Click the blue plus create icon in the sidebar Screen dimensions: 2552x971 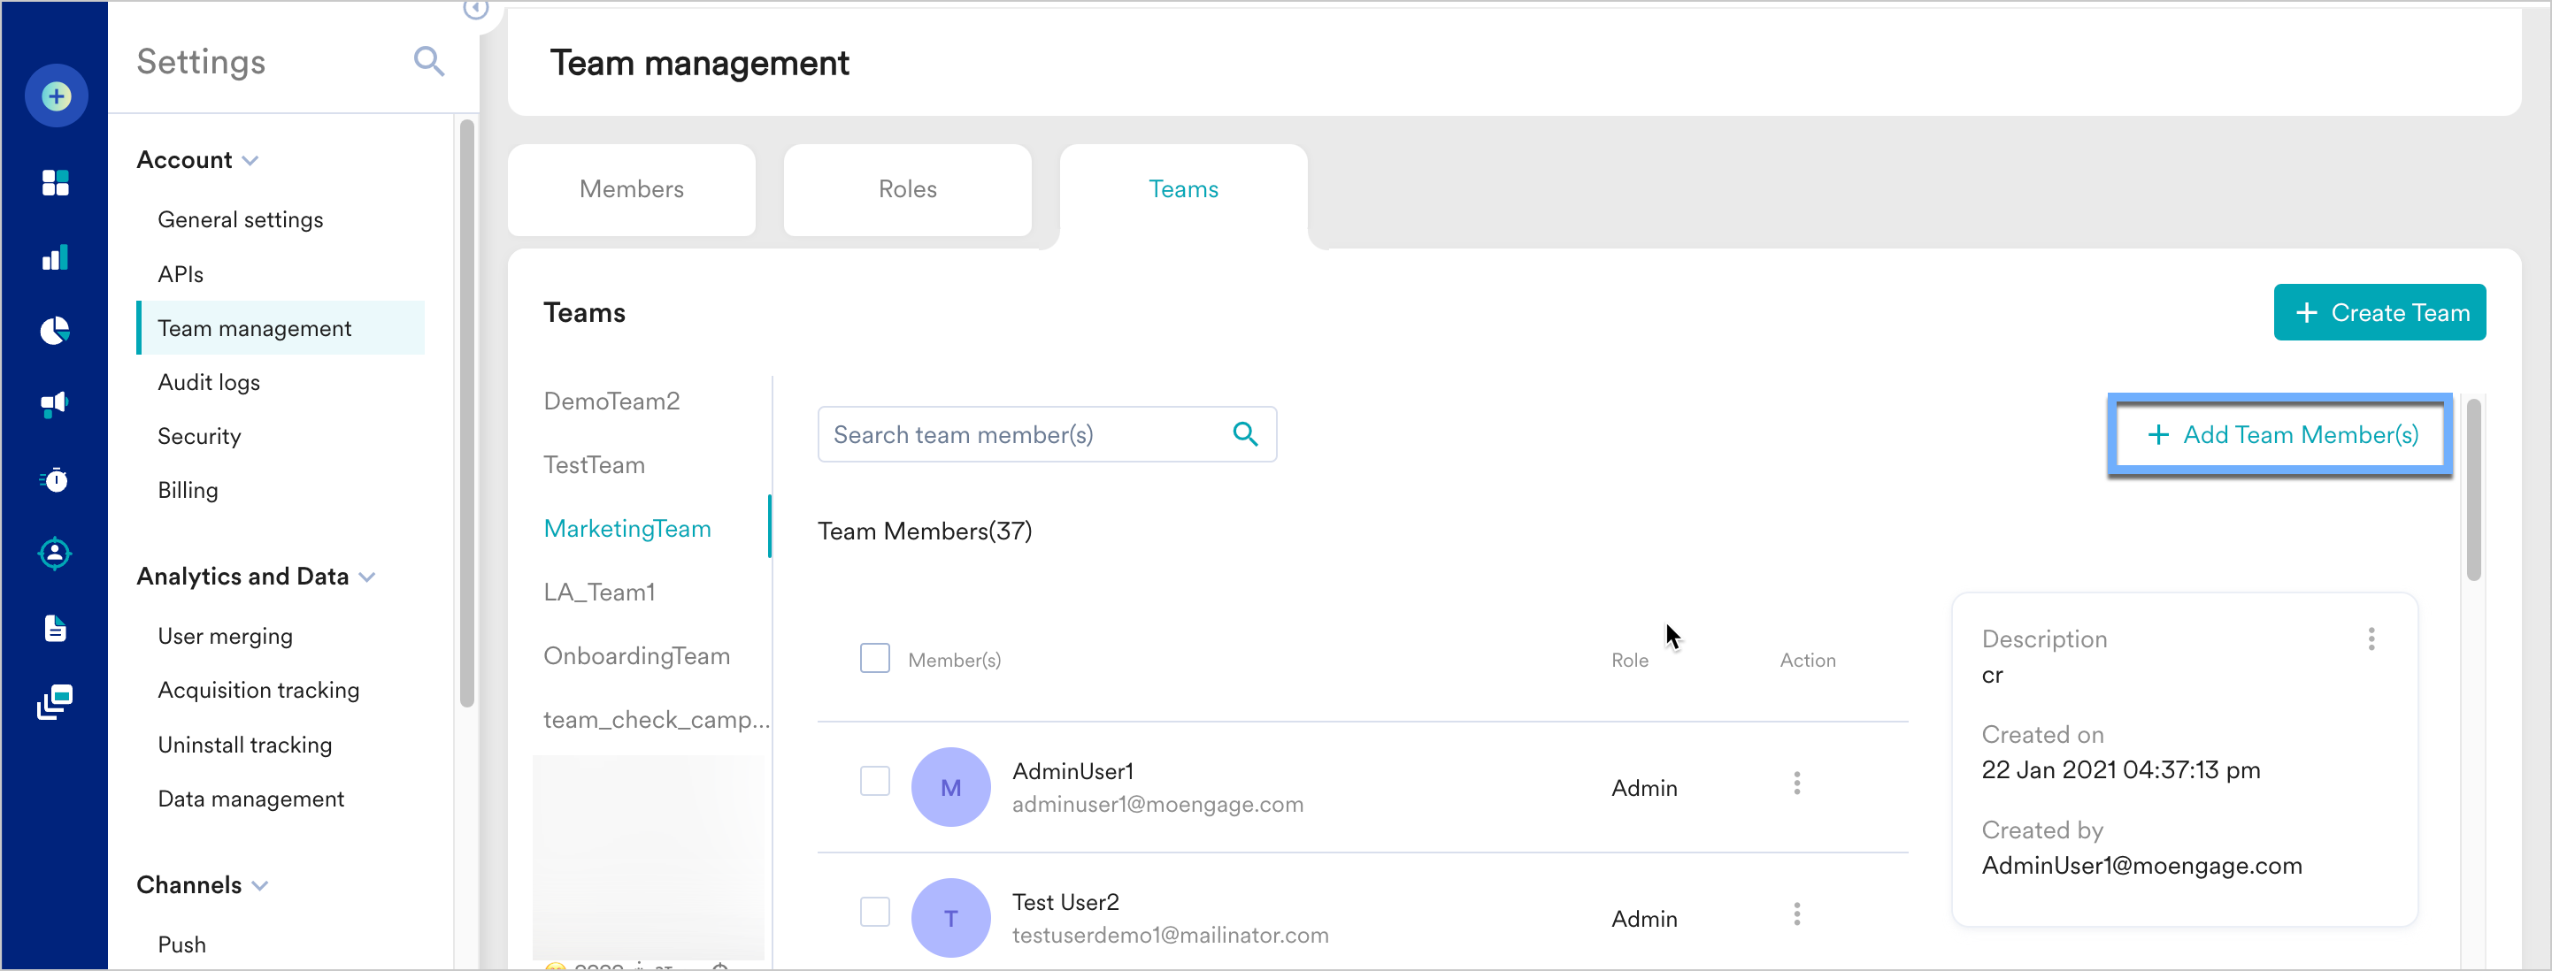(56, 96)
